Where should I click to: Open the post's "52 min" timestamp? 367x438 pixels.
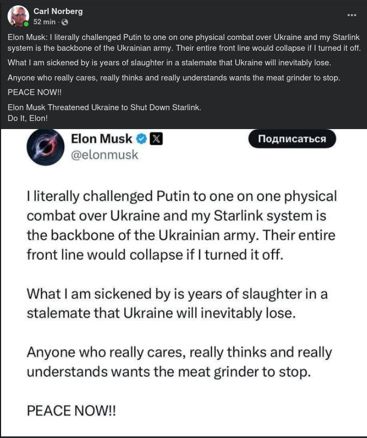point(44,22)
